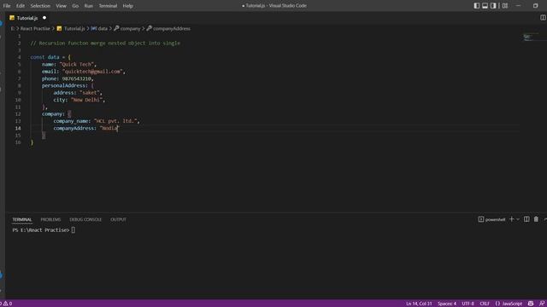This screenshot has width=547, height=307.
Task: Click the Ln 14, Col 31 status
Action: tap(419, 304)
